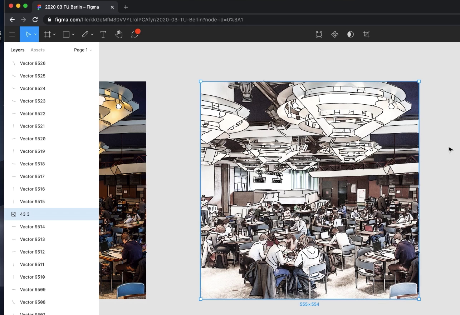Click the Crop image icon
The width and height of the screenshot is (460, 315).
pos(366,34)
